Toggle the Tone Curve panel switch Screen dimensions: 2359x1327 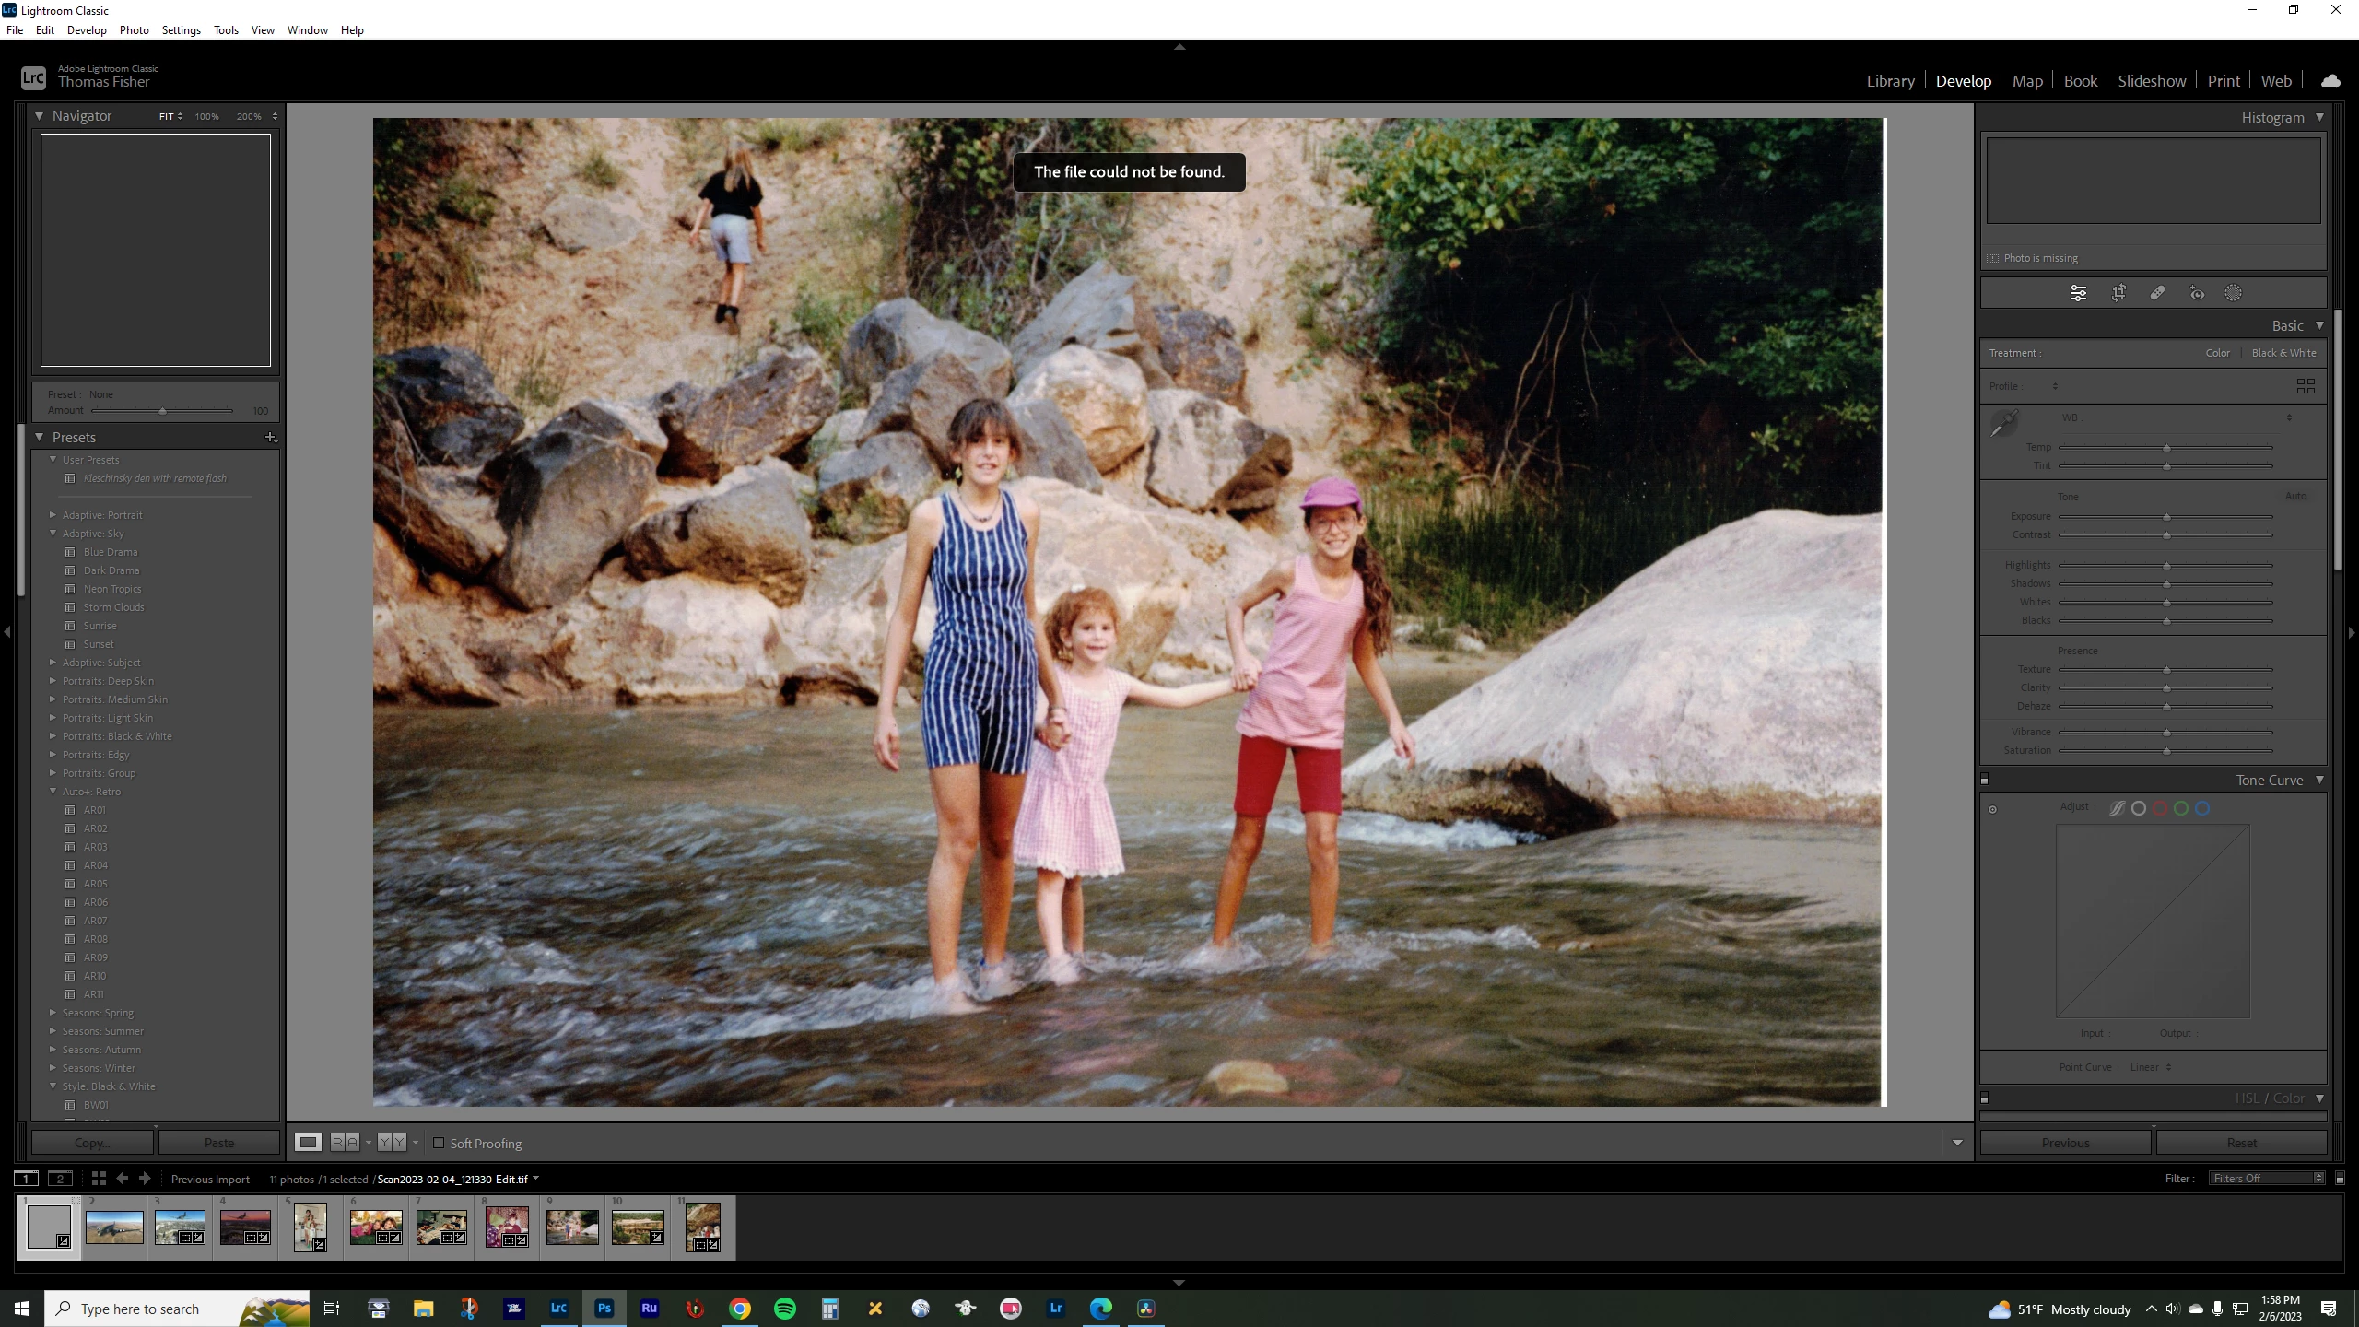[1985, 780]
